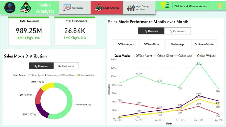Click Offline-Direct in donut chart legend
This screenshot has width=226, height=127.
[x=67, y=75]
